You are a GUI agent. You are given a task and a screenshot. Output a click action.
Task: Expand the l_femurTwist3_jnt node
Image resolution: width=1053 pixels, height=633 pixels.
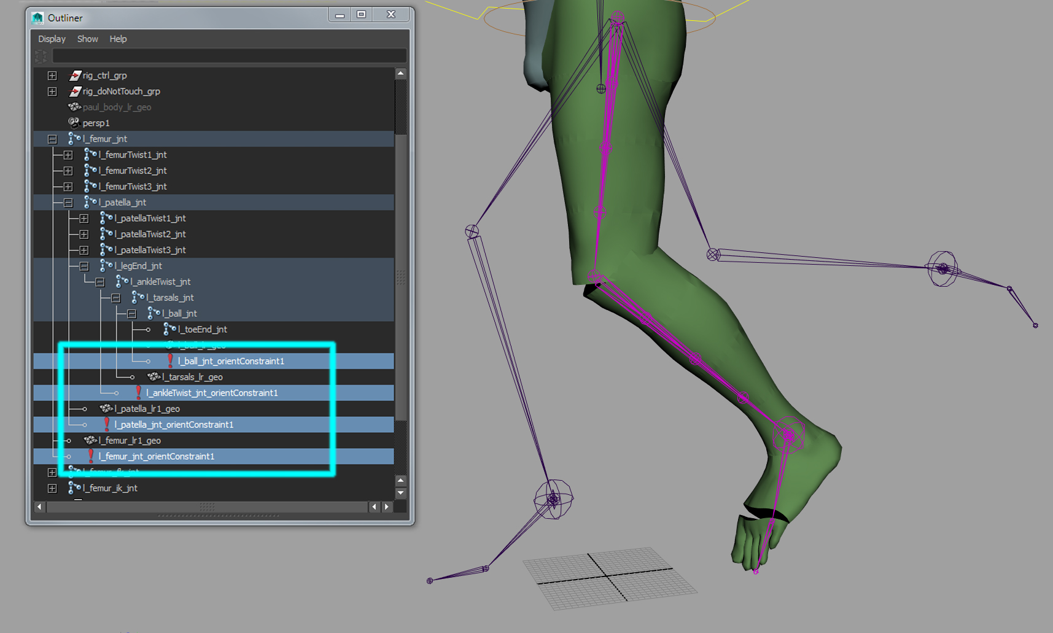tap(68, 187)
